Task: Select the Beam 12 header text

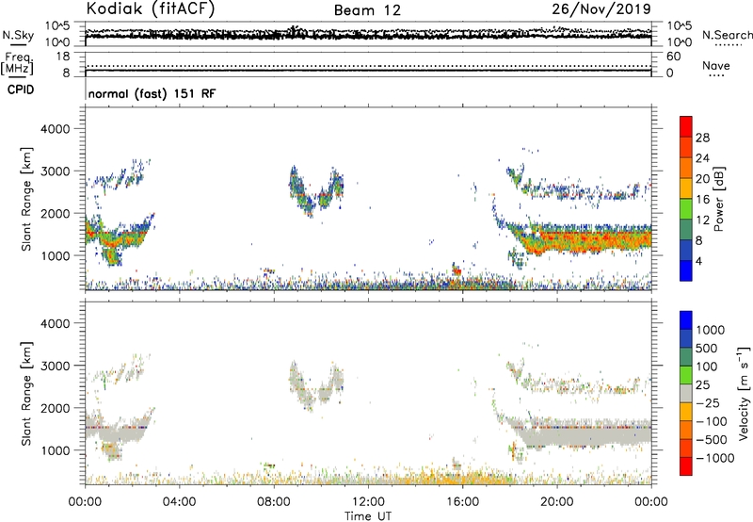Action: tap(367, 10)
